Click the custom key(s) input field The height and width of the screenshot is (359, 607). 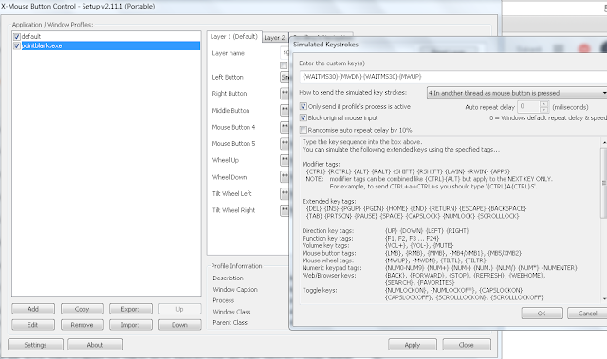(453, 77)
